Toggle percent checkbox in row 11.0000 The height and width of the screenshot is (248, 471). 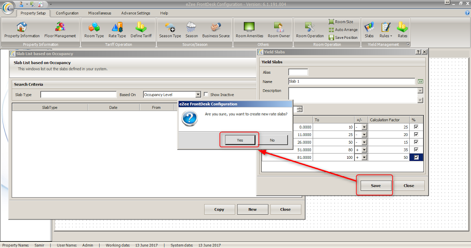(416, 134)
